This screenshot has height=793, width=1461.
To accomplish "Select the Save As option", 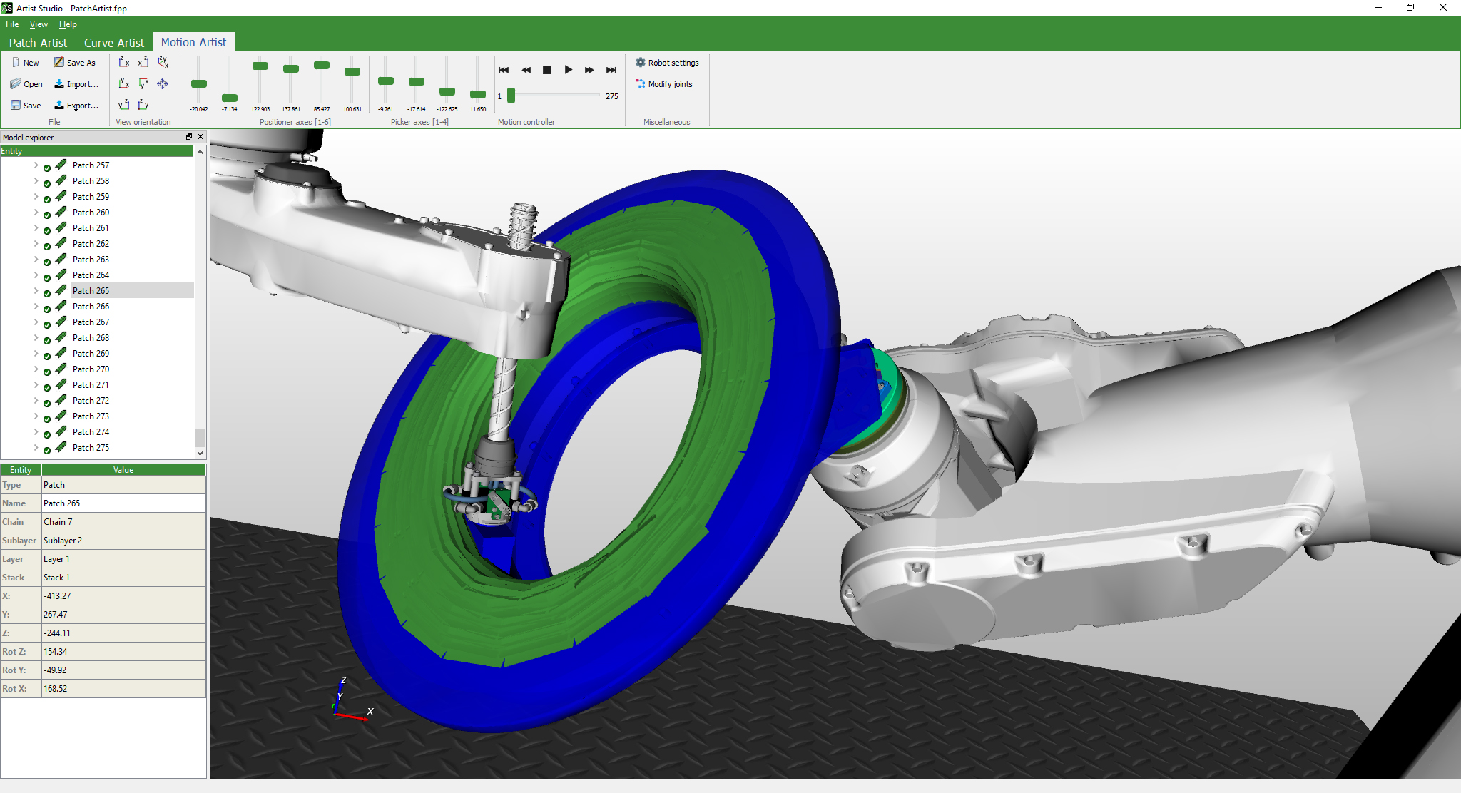I will coord(77,63).
